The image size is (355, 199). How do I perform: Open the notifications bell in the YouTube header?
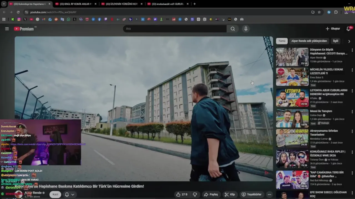349,29
